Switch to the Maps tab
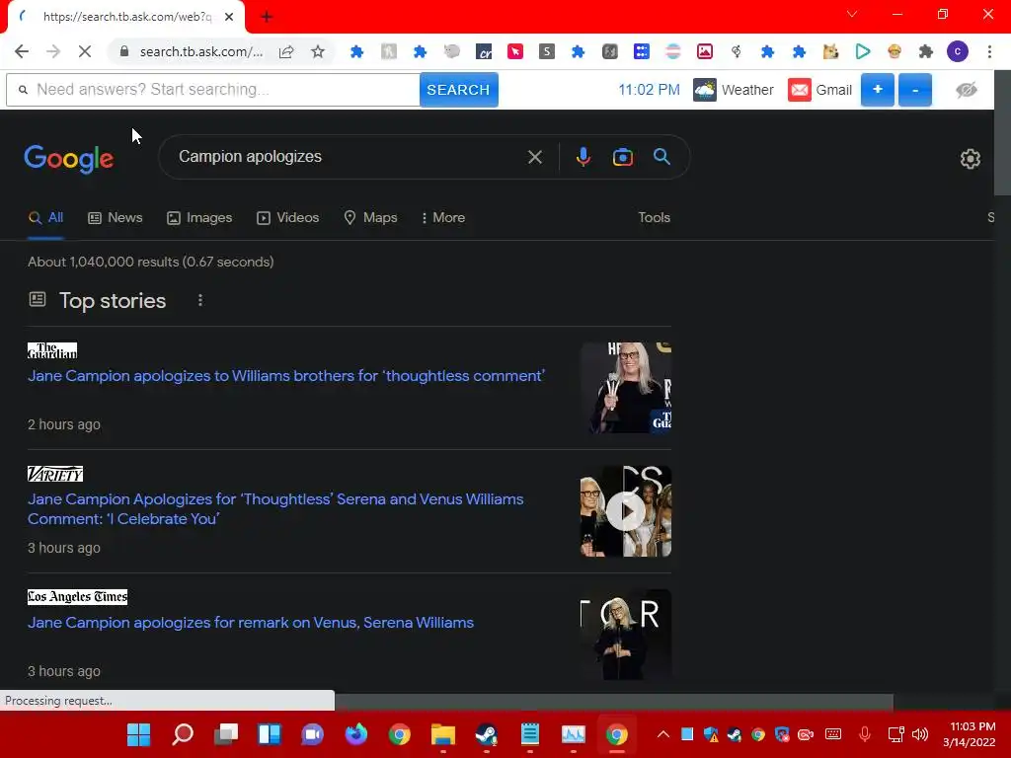This screenshot has height=758, width=1011. (371, 218)
